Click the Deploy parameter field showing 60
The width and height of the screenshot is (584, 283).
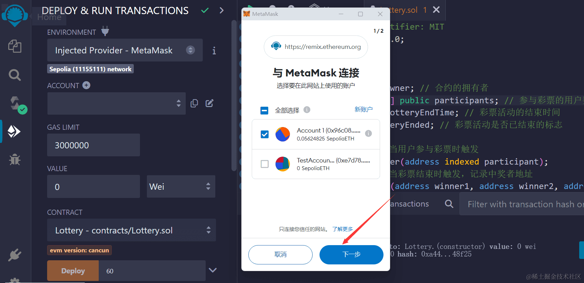click(152, 271)
